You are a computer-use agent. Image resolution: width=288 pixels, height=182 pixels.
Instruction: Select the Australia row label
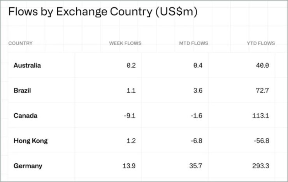click(x=27, y=65)
